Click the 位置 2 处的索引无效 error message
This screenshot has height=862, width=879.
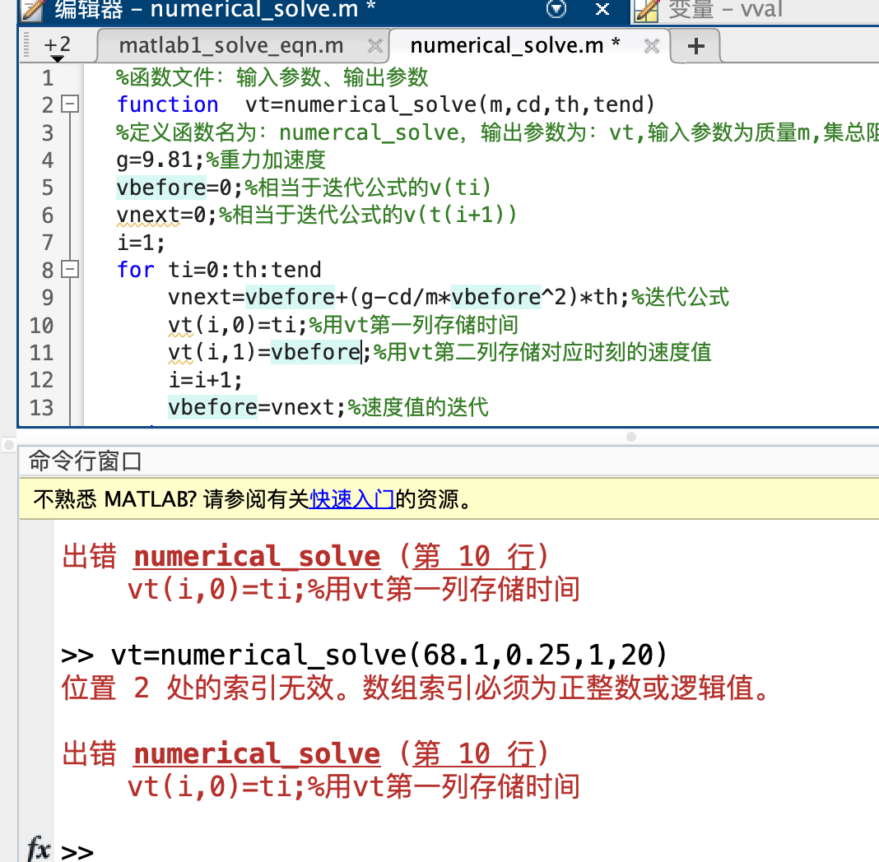(416, 688)
